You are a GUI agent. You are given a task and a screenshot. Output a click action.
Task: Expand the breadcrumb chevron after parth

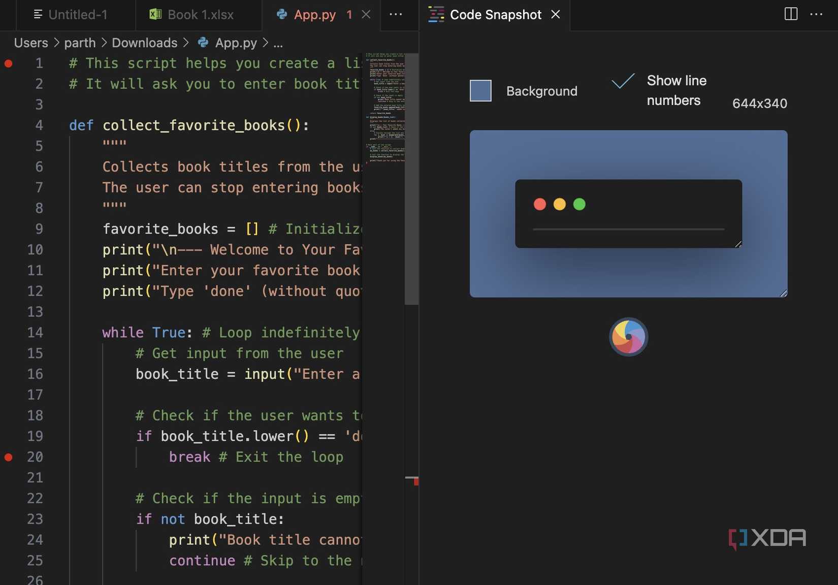104,43
